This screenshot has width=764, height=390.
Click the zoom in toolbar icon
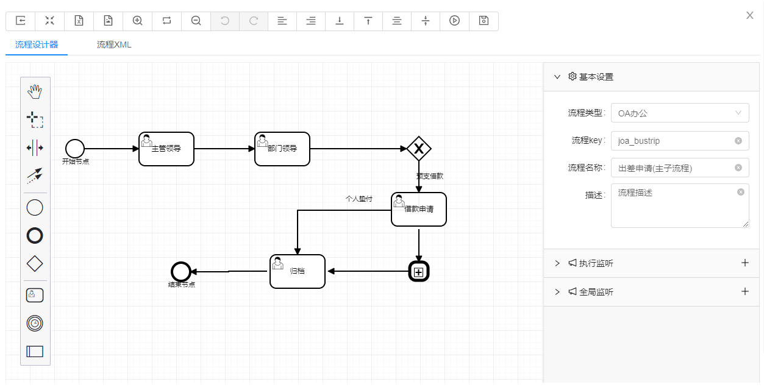point(138,21)
